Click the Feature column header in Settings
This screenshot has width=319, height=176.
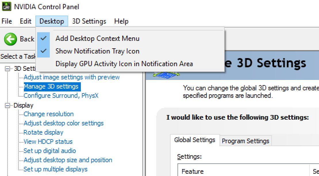click(193, 171)
